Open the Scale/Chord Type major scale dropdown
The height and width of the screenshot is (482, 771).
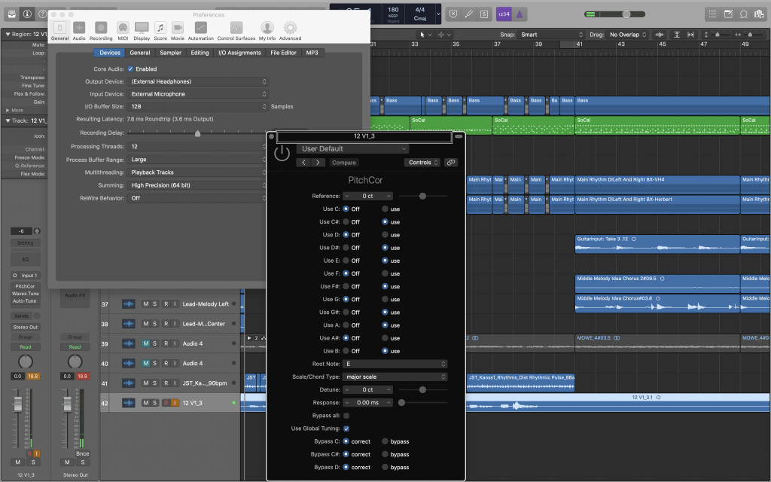[395, 376]
